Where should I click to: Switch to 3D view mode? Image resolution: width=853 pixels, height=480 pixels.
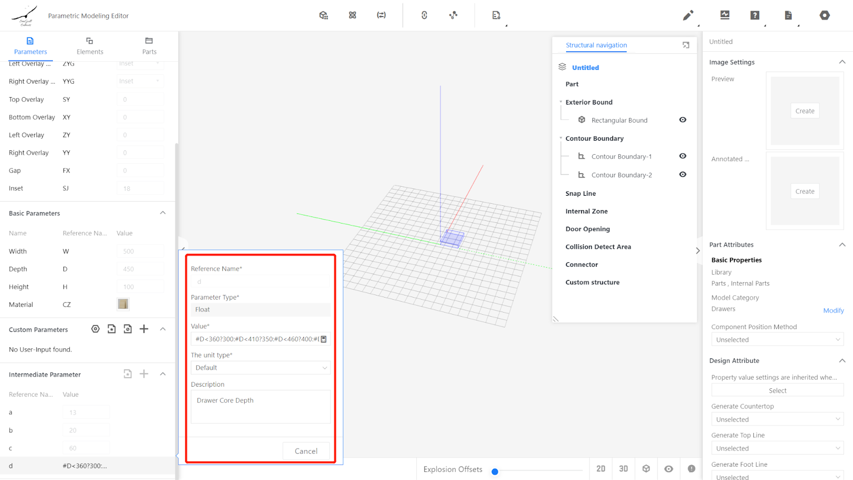623,469
